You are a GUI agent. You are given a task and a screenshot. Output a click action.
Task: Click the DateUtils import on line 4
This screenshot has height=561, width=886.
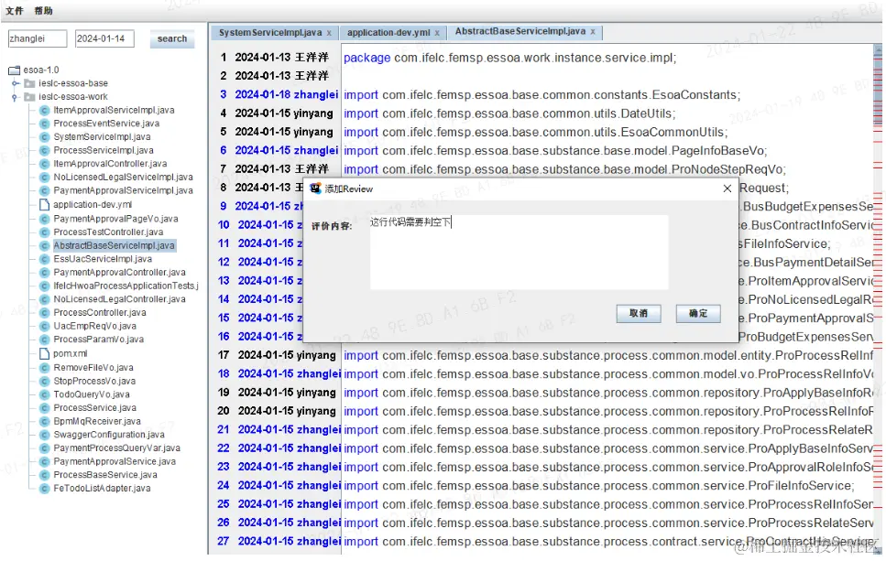[509, 114]
